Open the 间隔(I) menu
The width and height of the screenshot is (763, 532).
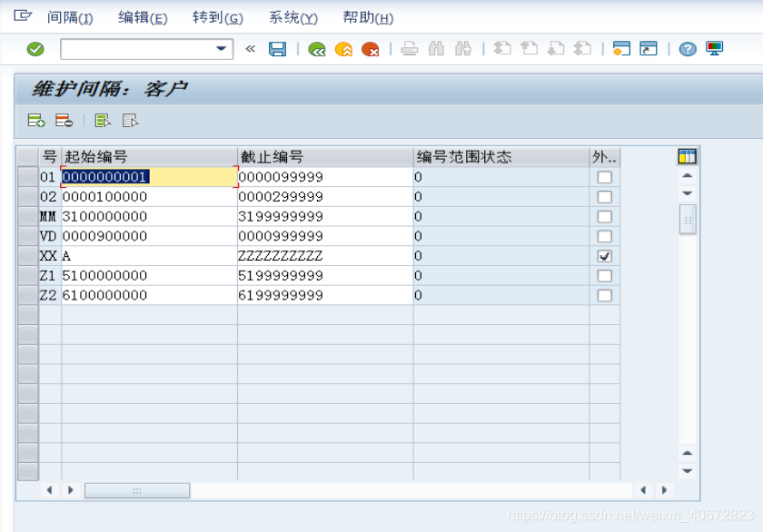(x=70, y=17)
